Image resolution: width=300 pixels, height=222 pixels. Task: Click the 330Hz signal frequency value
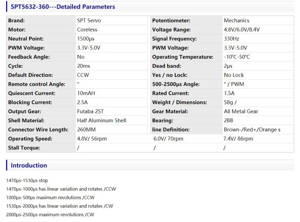pos(232,39)
